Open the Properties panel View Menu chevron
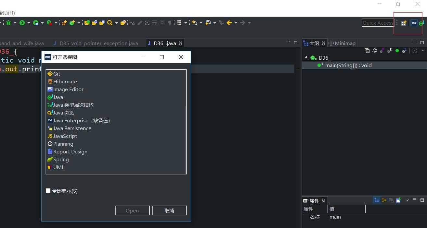 pos(407,200)
